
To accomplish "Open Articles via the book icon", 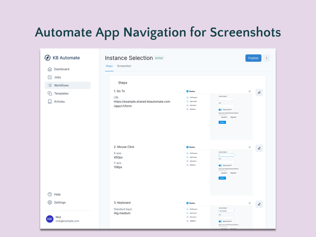I will pyautogui.click(x=50, y=102).
